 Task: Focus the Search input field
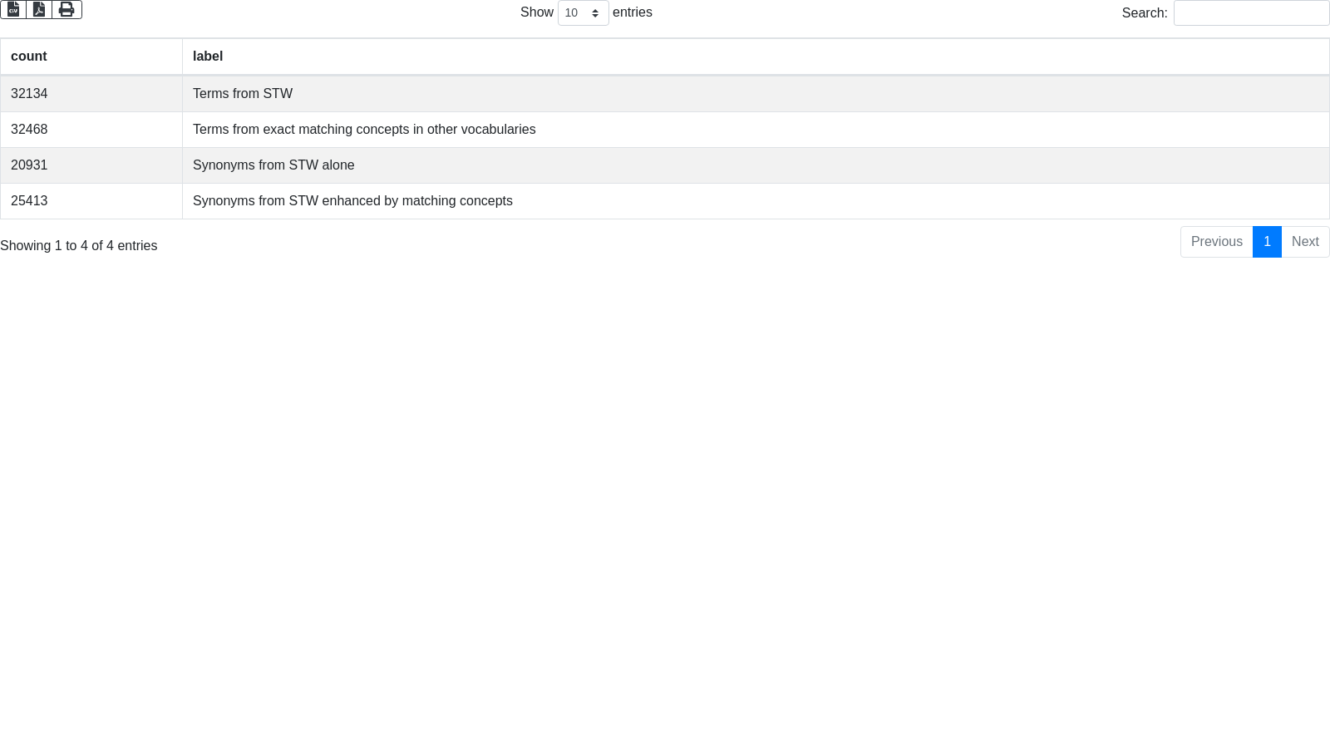click(1251, 13)
